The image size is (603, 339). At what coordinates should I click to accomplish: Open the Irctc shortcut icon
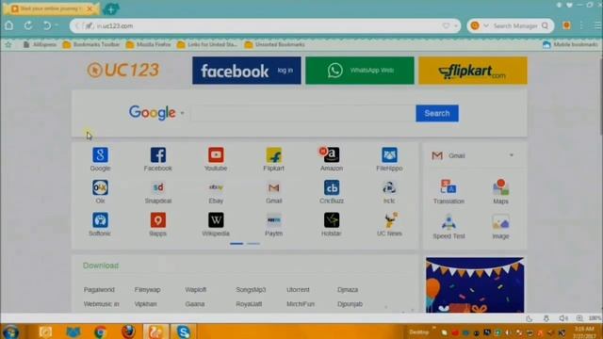[x=389, y=187]
